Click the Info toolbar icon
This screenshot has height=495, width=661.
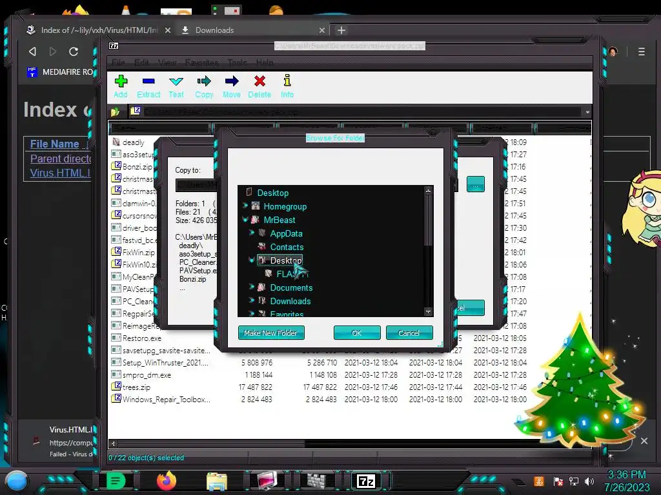tap(287, 87)
